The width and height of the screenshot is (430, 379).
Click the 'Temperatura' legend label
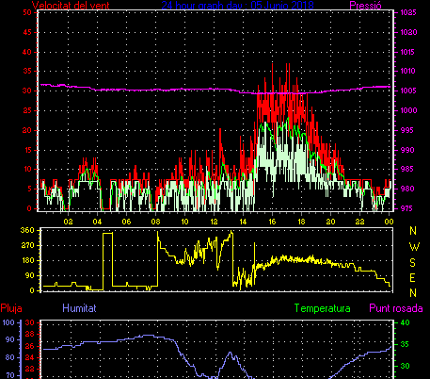(x=322, y=308)
